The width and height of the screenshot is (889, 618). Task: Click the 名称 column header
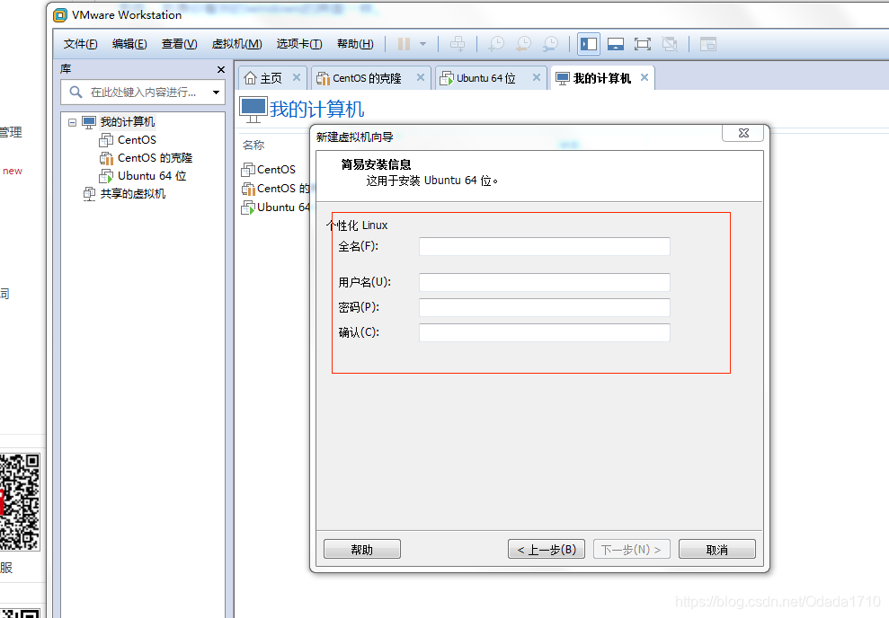coord(253,145)
